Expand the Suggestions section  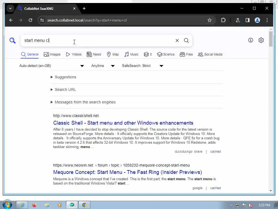64,77
